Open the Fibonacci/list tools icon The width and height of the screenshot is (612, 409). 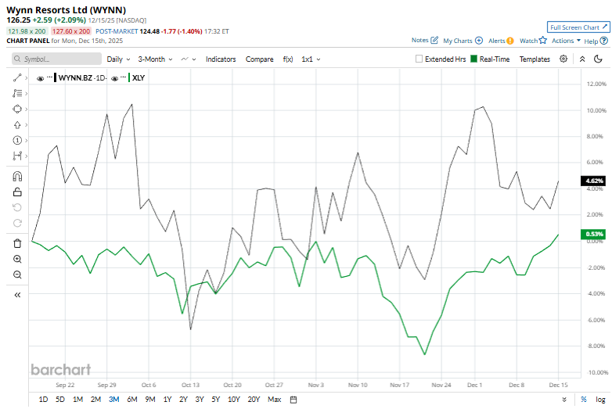point(17,93)
